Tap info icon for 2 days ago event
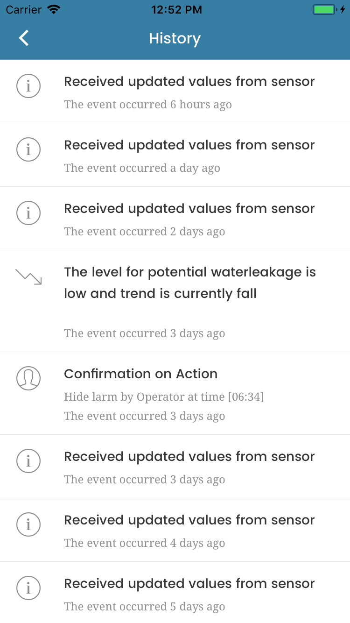Screen dimensions: 350x623 coord(28,213)
